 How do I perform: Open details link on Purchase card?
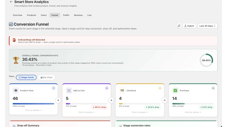click(x=193, y=112)
